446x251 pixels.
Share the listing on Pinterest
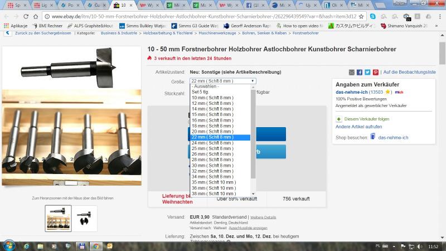pyautogui.click(x=376, y=72)
